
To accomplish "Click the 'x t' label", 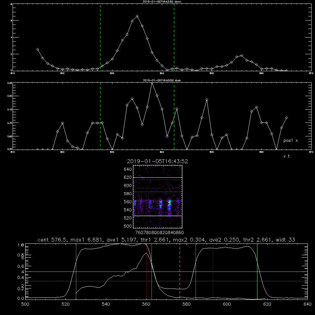I will [286, 156].
